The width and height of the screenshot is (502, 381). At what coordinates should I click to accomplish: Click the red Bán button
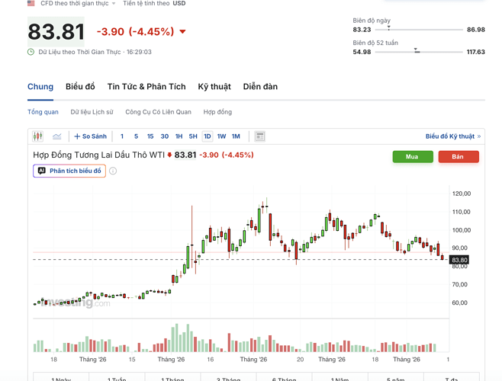point(459,157)
